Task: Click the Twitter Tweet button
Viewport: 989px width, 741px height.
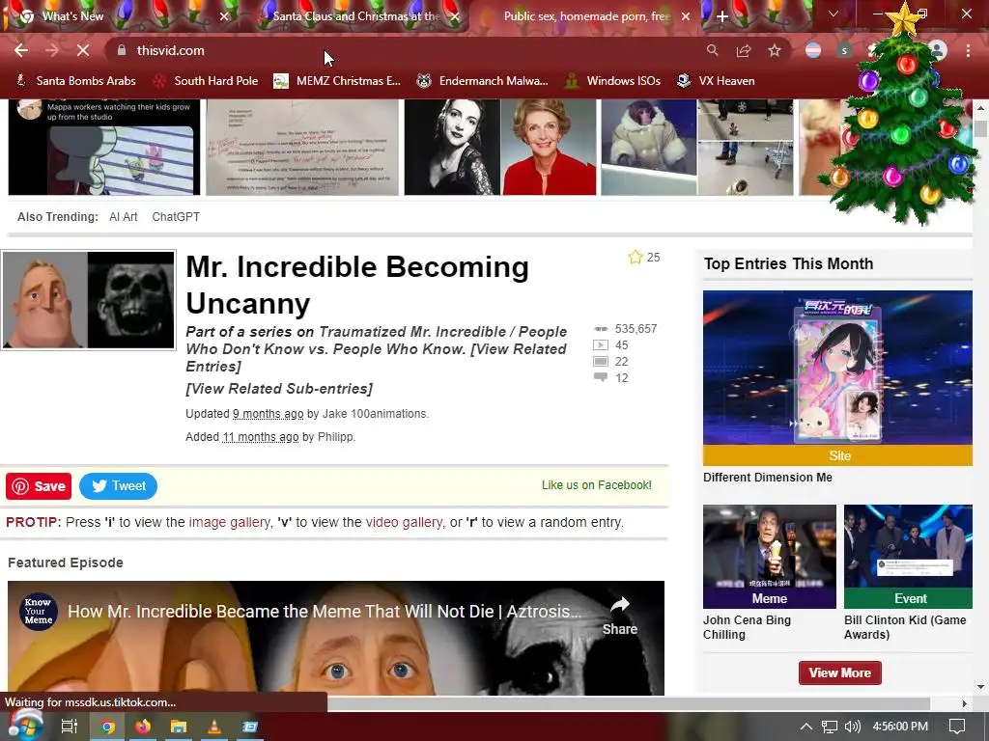Action: 118,486
